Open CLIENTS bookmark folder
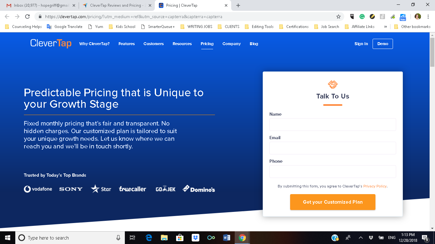 228,27
